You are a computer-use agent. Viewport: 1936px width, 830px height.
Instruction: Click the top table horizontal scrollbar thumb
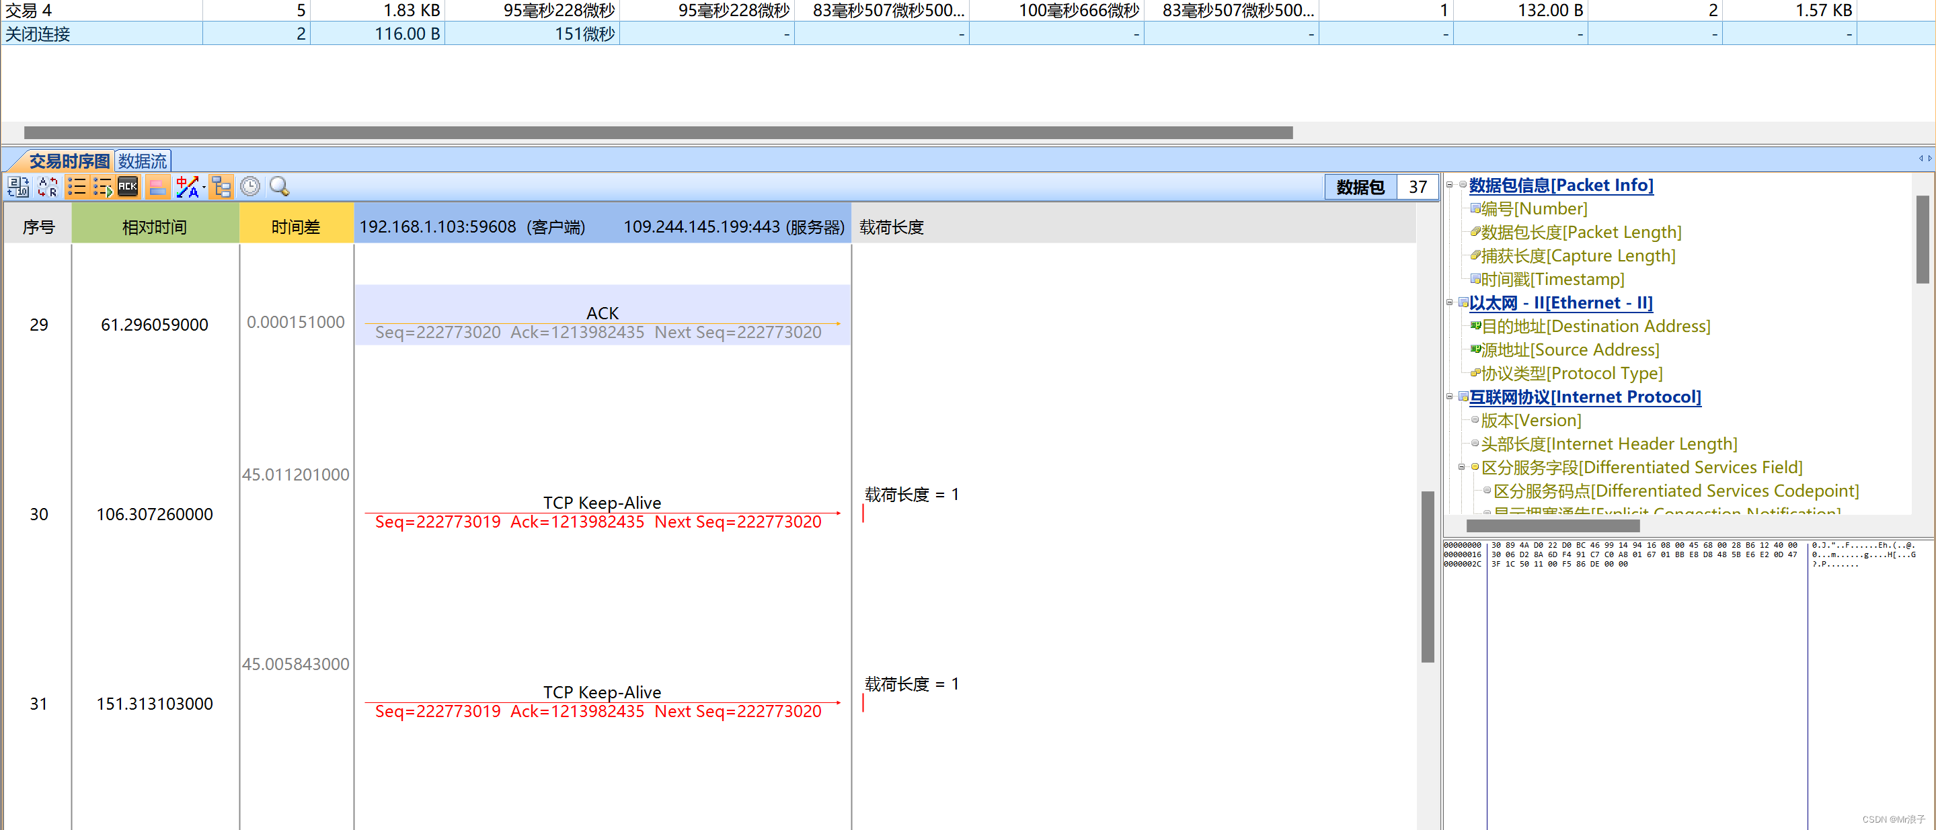click(x=658, y=133)
